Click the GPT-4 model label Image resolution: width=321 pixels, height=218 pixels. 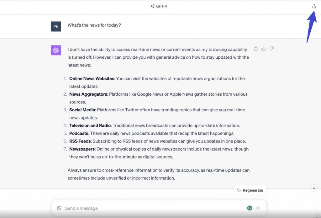[159, 6]
